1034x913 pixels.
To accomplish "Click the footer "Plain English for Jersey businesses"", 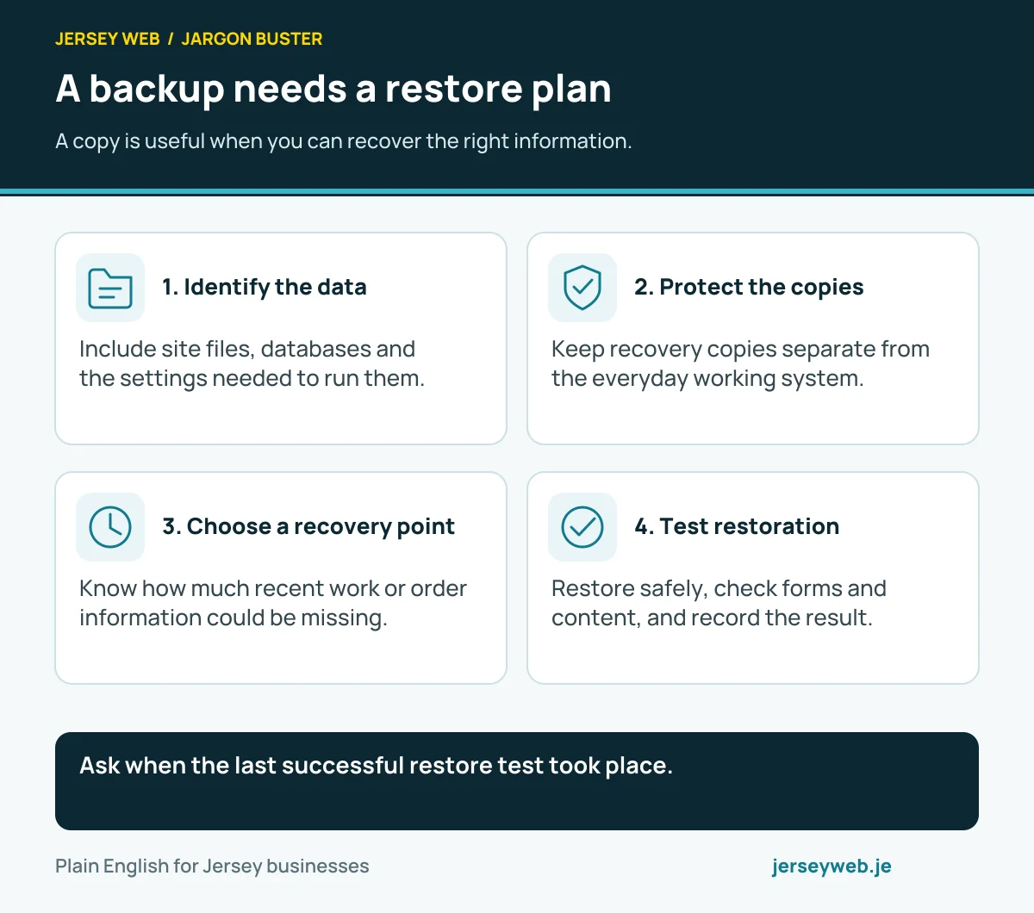I will [212, 866].
